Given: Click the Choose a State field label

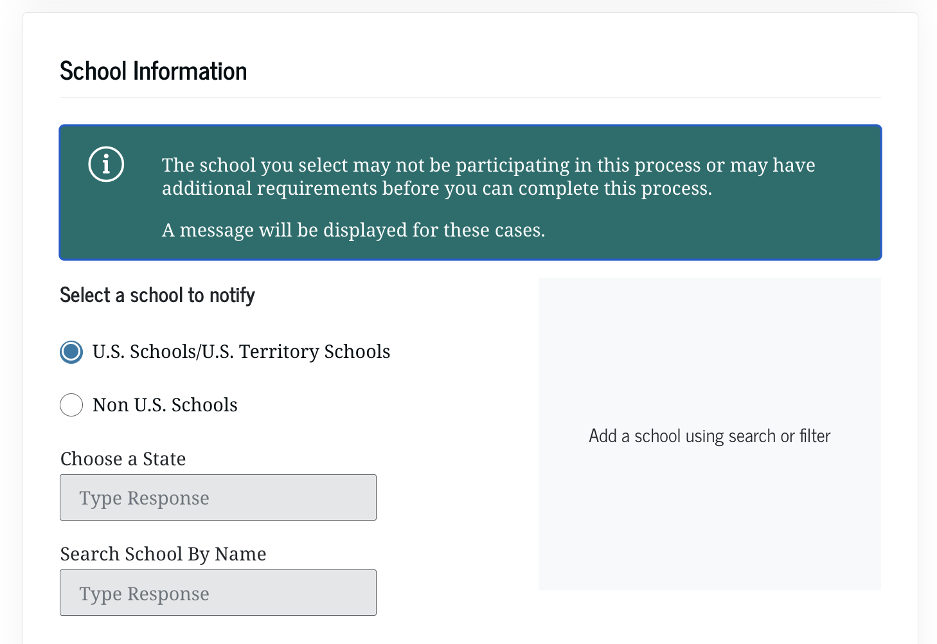Looking at the screenshot, I should pyautogui.click(x=123, y=459).
